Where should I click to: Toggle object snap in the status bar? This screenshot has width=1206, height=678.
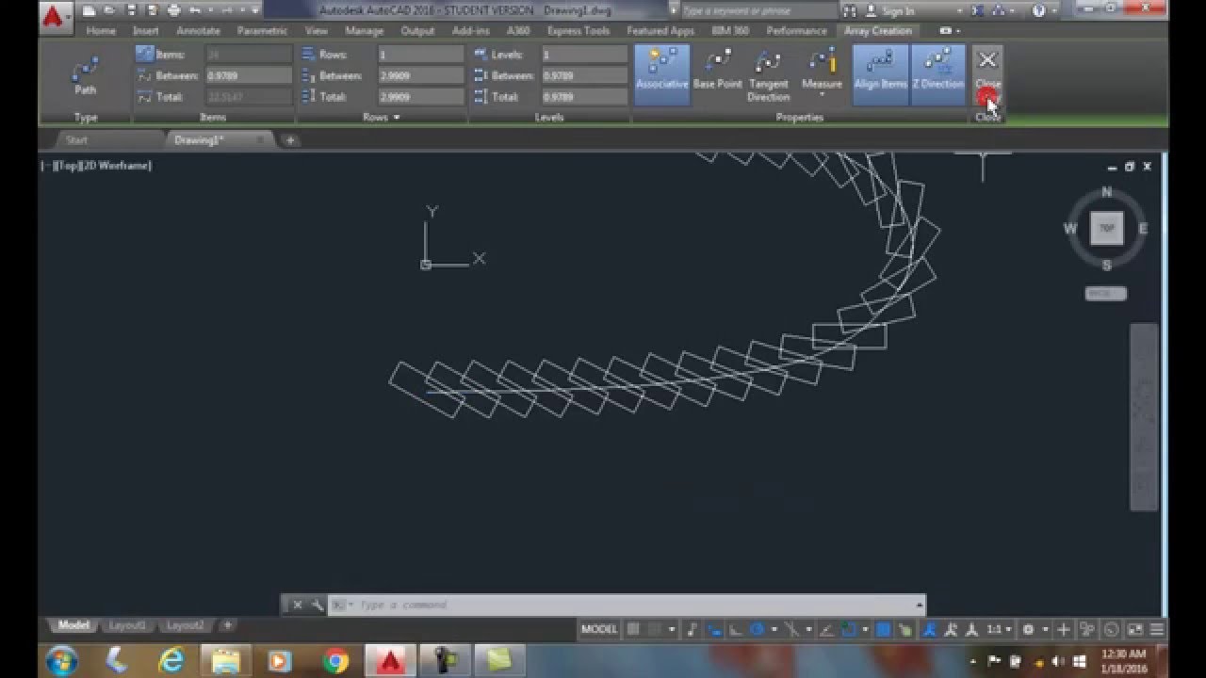[849, 629]
